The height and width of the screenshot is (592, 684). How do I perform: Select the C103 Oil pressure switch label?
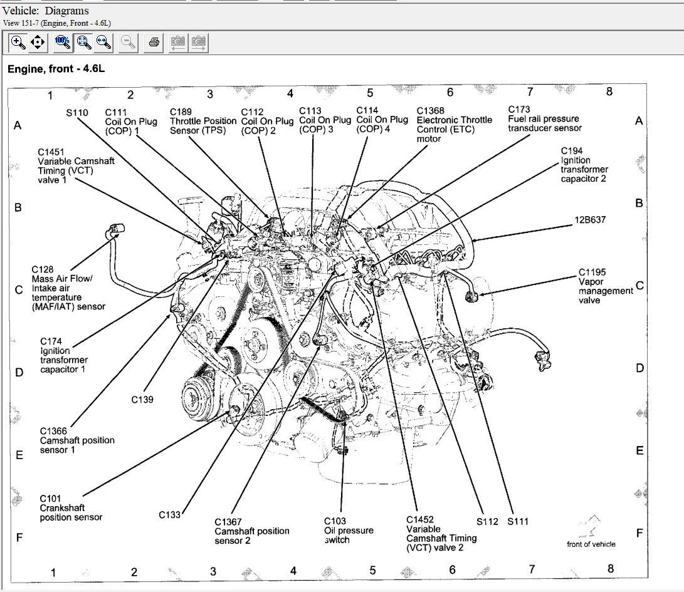point(348,530)
